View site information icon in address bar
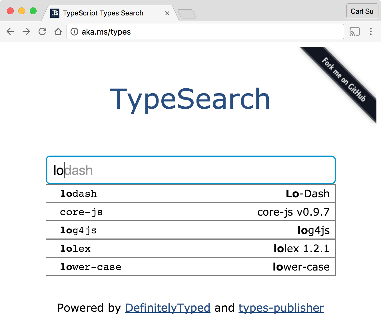Screen dimensions: 381x322 pos(74,31)
